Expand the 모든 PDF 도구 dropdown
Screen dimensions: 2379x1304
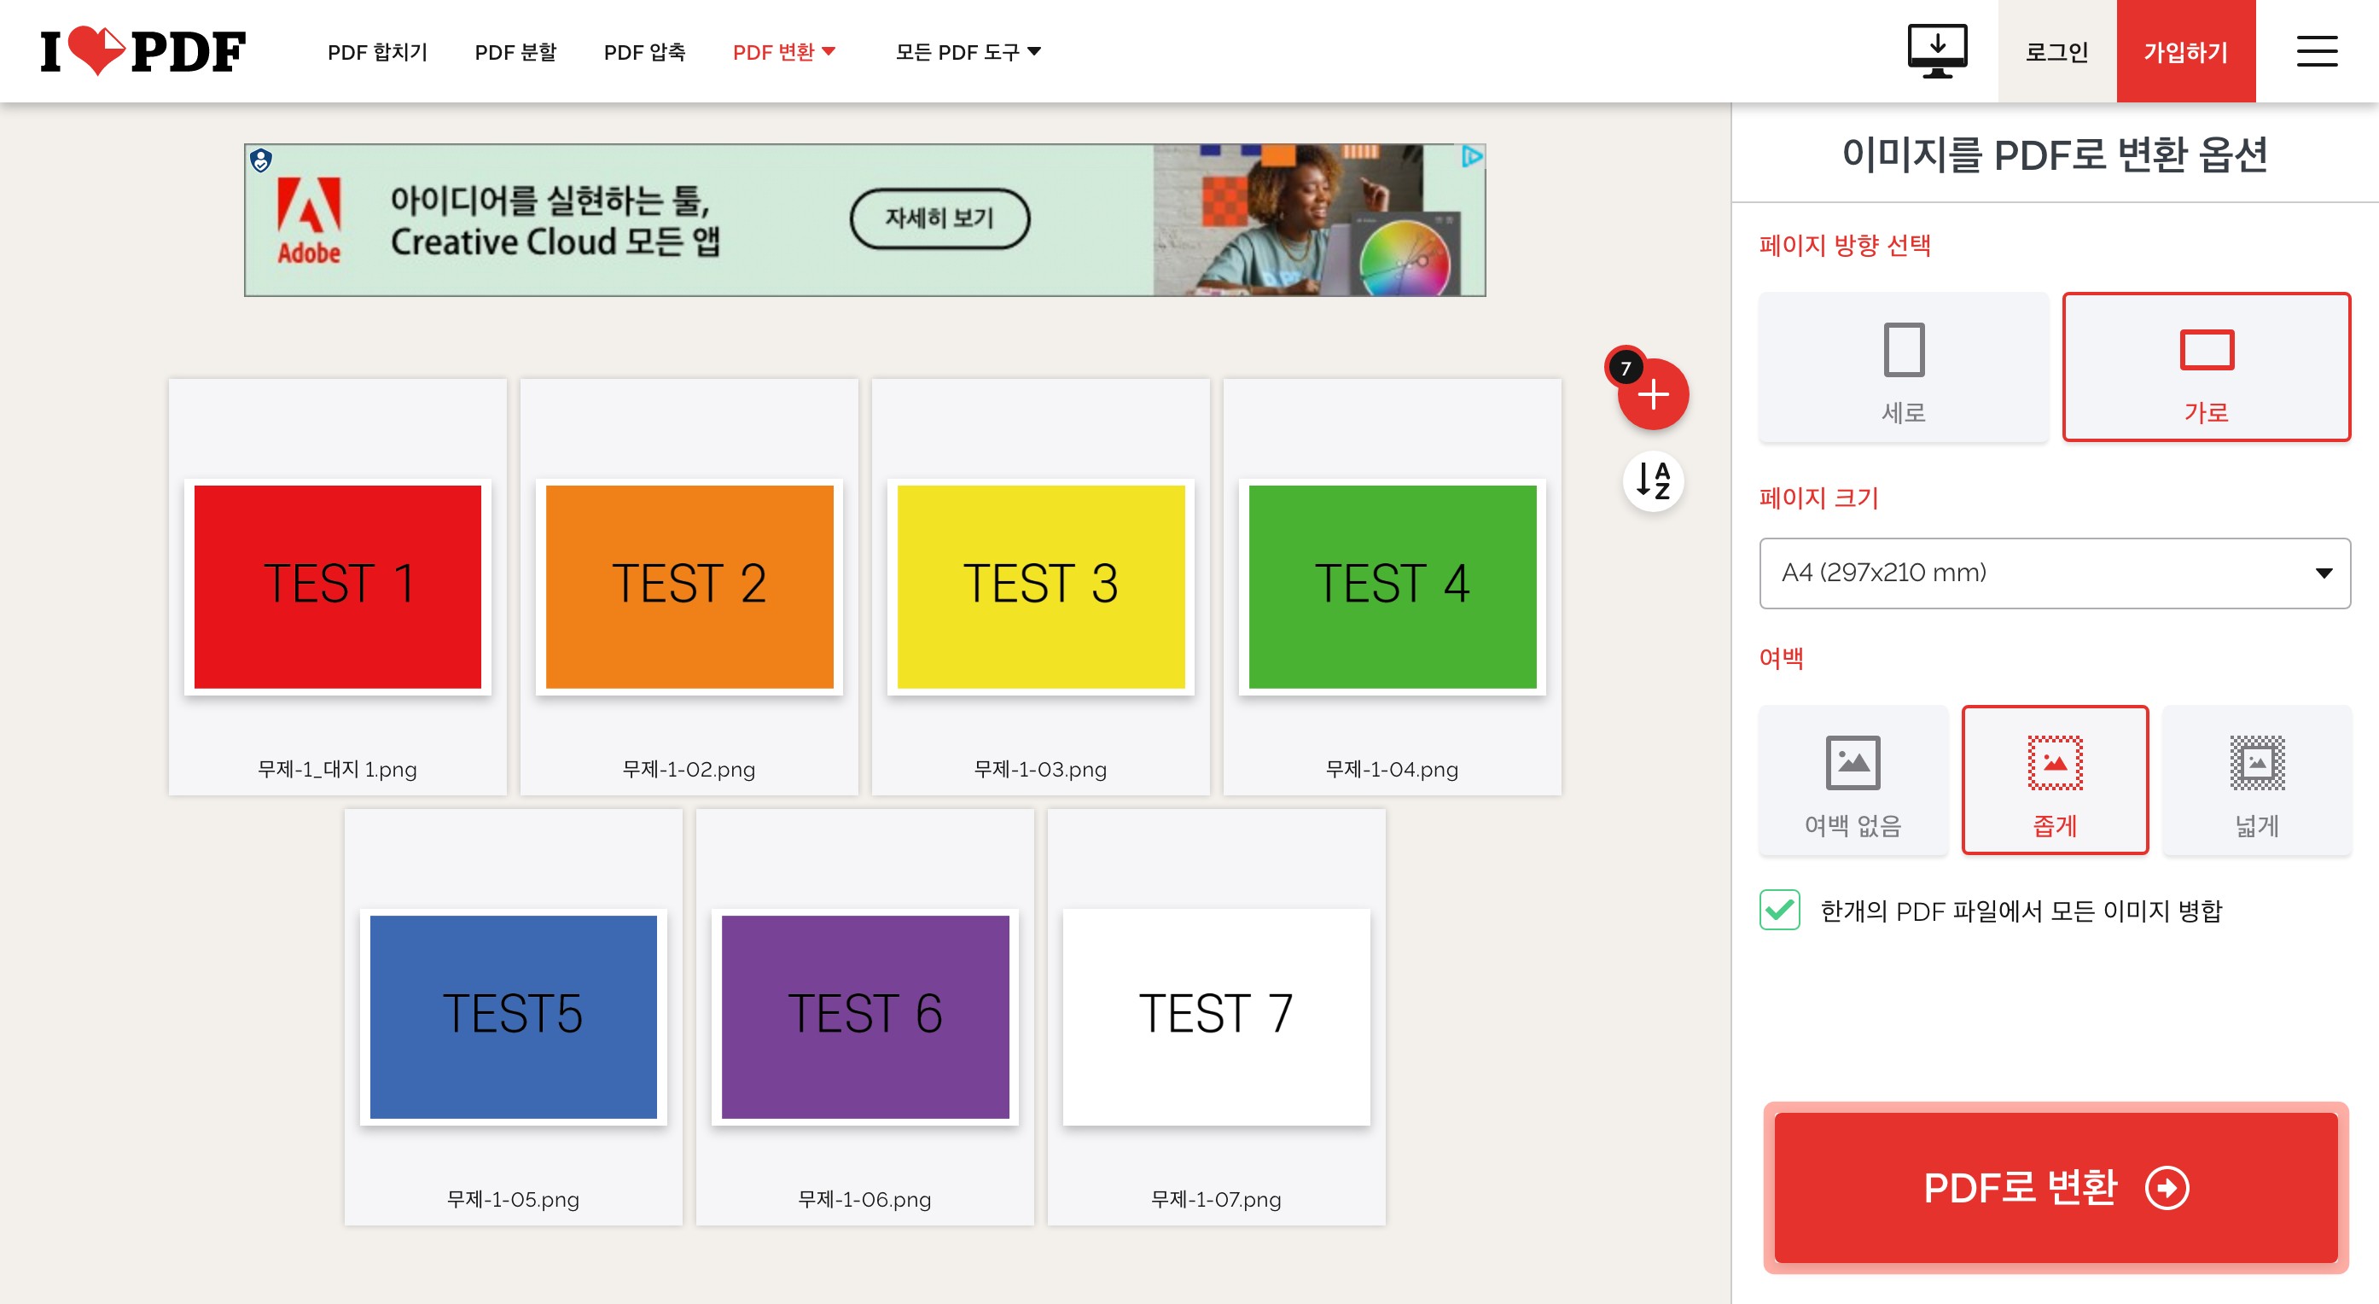click(967, 52)
